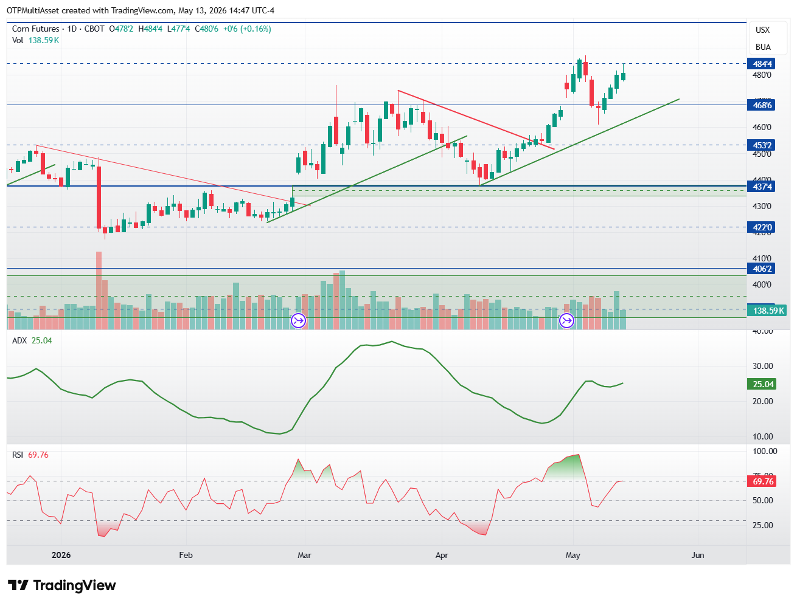The image size is (797, 606).
Task: Click the 2026 label on time axis
Action: point(61,555)
